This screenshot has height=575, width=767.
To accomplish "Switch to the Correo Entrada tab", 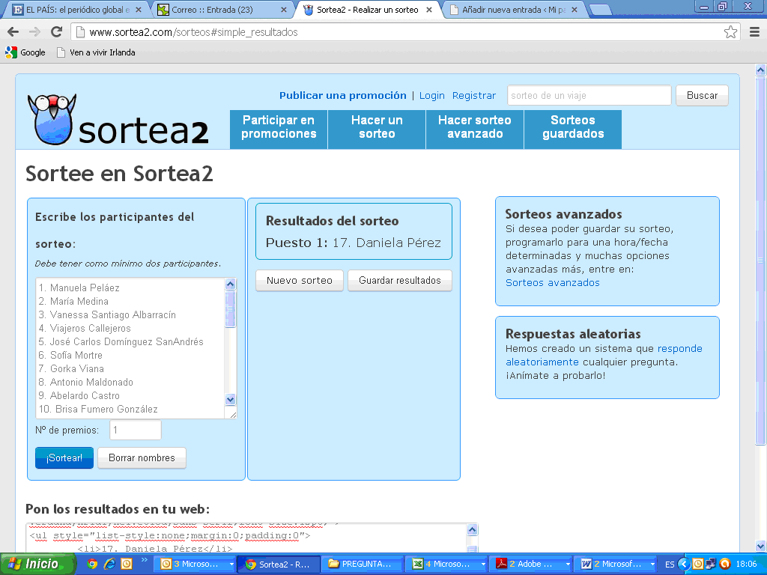I will pyautogui.click(x=220, y=10).
